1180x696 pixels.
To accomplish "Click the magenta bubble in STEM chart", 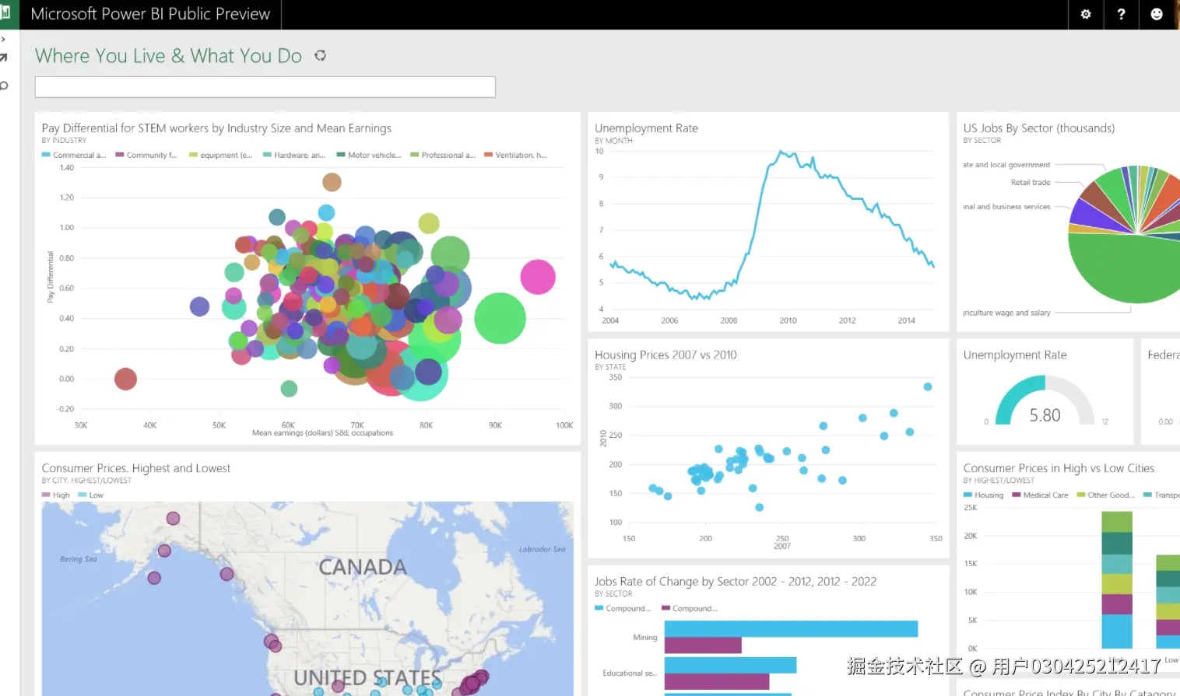I will point(537,277).
